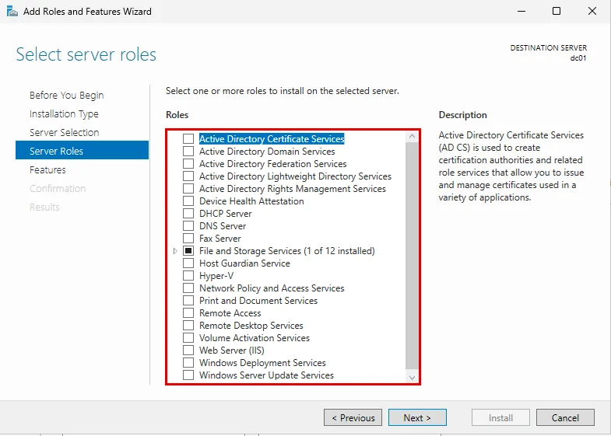Click the Cancel button
Image resolution: width=611 pixels, height=436 pixels.
tap(565, 417)
